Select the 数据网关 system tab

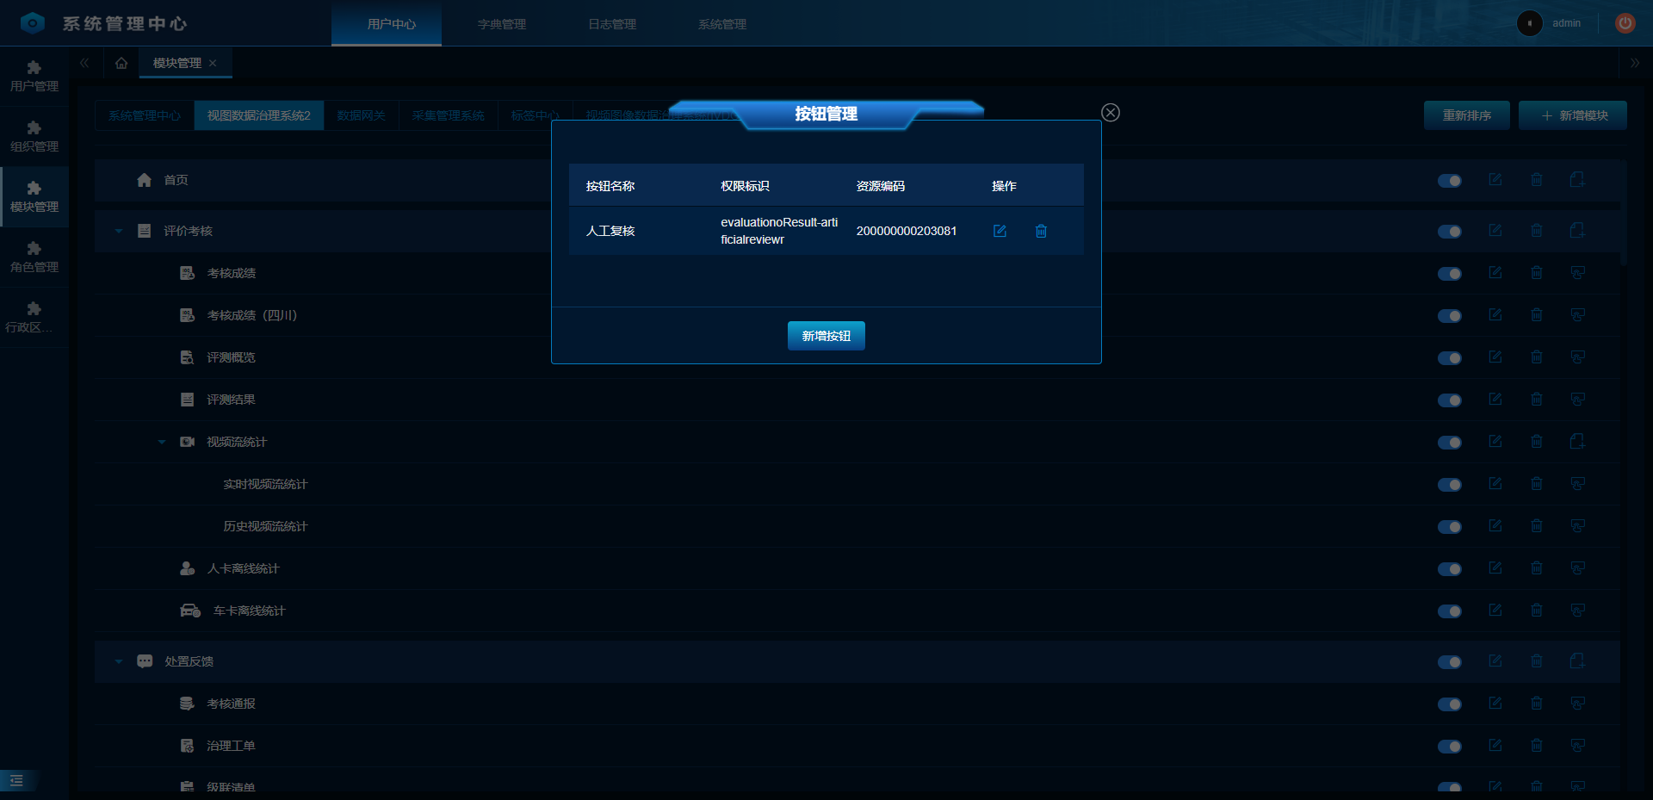click(x=361, y=115)
